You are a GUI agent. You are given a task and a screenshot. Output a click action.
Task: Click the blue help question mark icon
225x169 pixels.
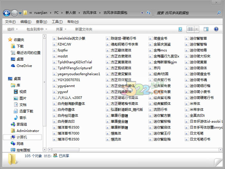216,29
